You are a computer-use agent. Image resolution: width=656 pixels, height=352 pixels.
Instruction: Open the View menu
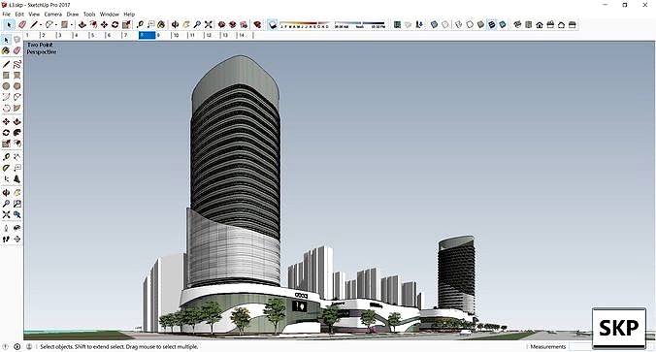click(x=34, y=15)
